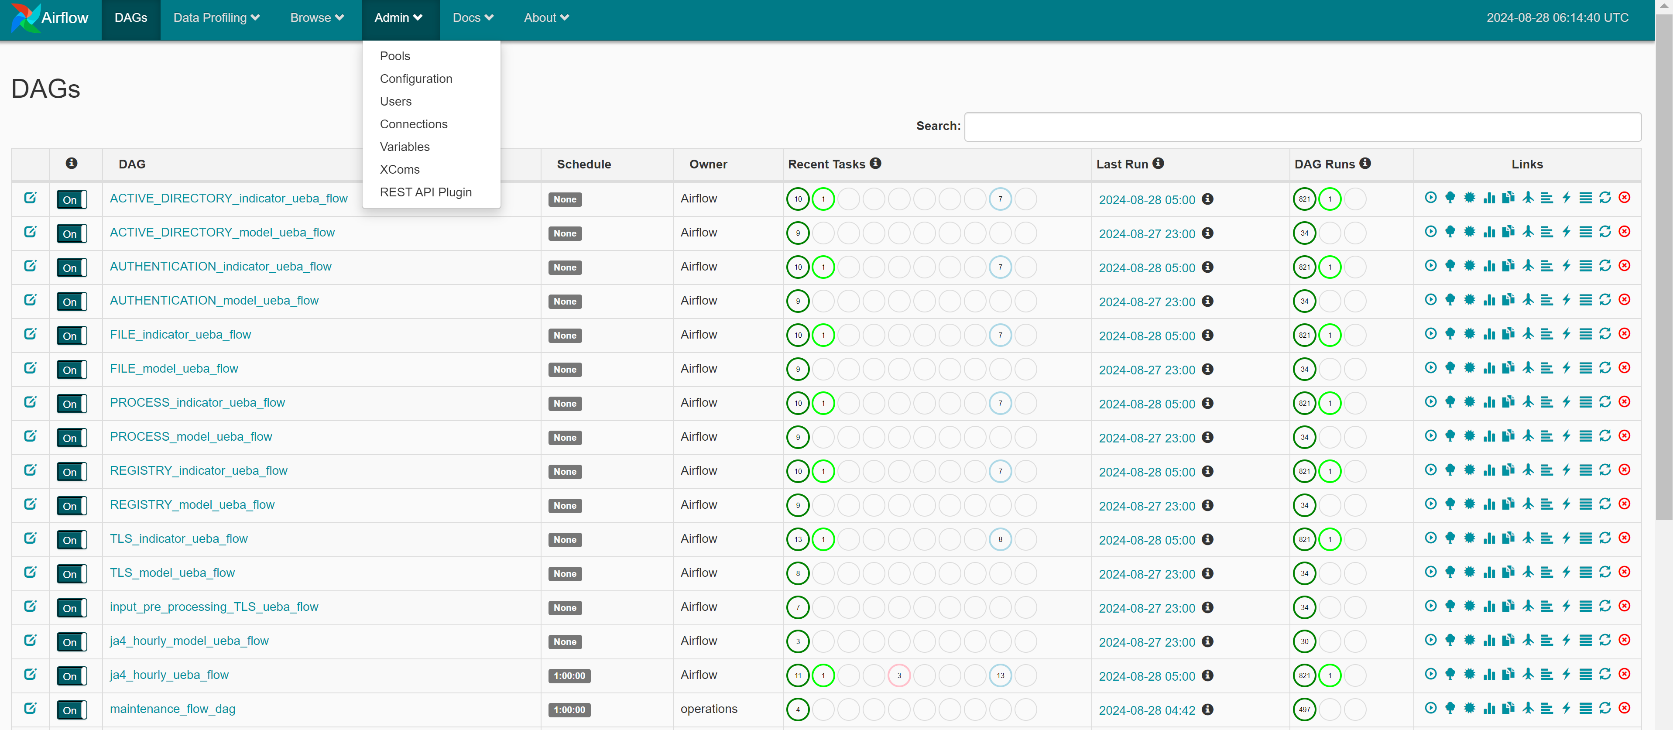The width and height of the screenshot is (1673, 730).
Task: Open Landing Times plane icon for AUTHENTICATION_model_ueba_flow
Action: (1528, 300)
